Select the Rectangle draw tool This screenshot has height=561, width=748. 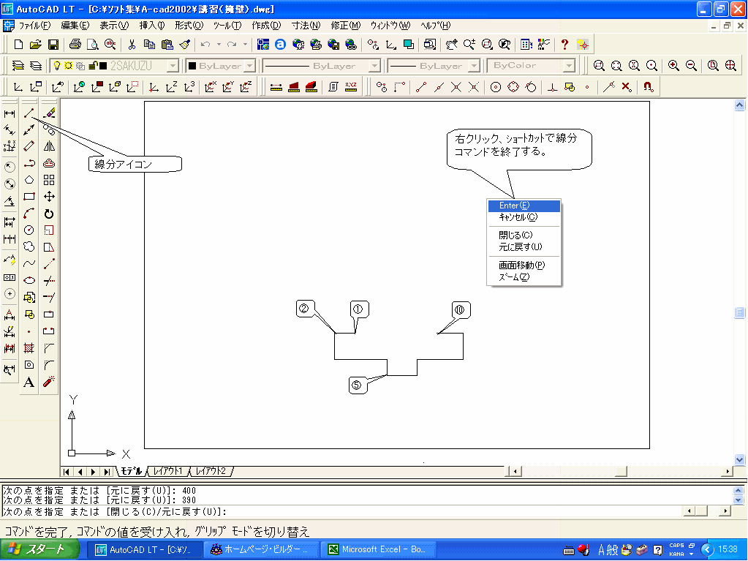pos(29,197)
